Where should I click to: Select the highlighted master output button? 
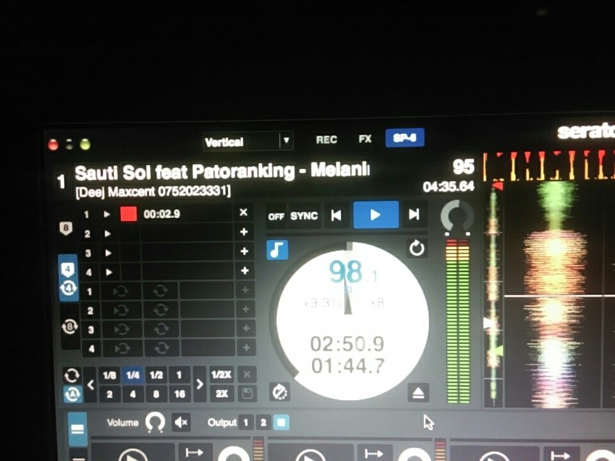click(281, 422)
